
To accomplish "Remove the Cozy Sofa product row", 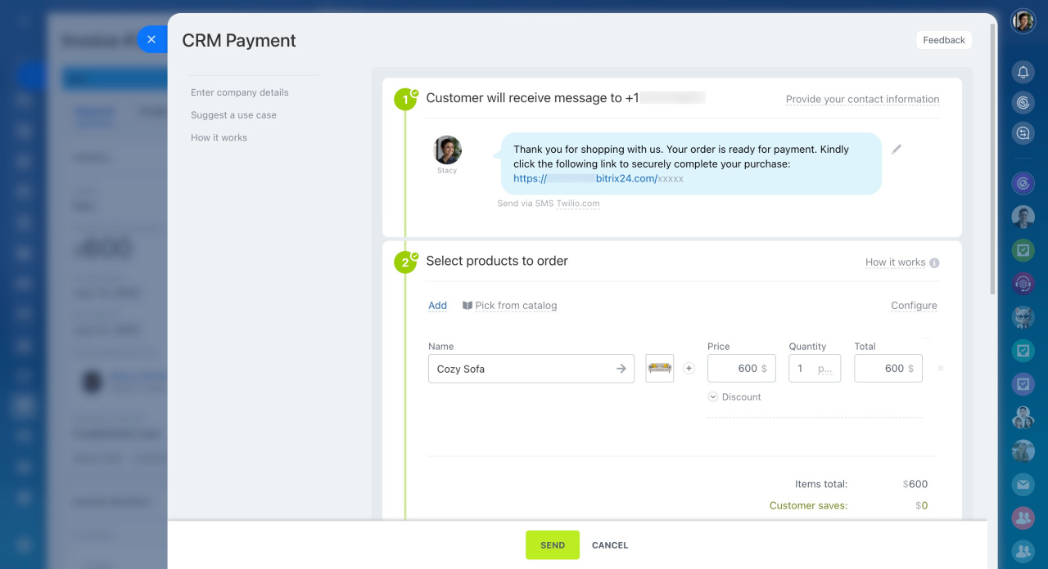I will (941, 369).
